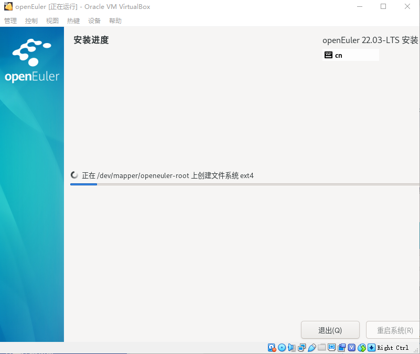
Task: Click the display settings status icon
Action: click(x=331, y=347)
